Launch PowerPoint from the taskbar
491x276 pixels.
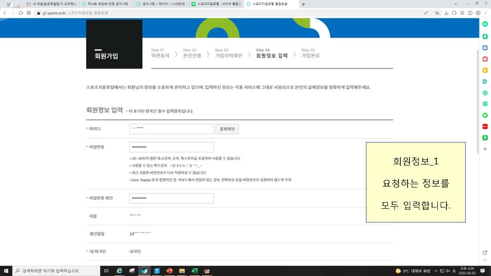[169, 271]
